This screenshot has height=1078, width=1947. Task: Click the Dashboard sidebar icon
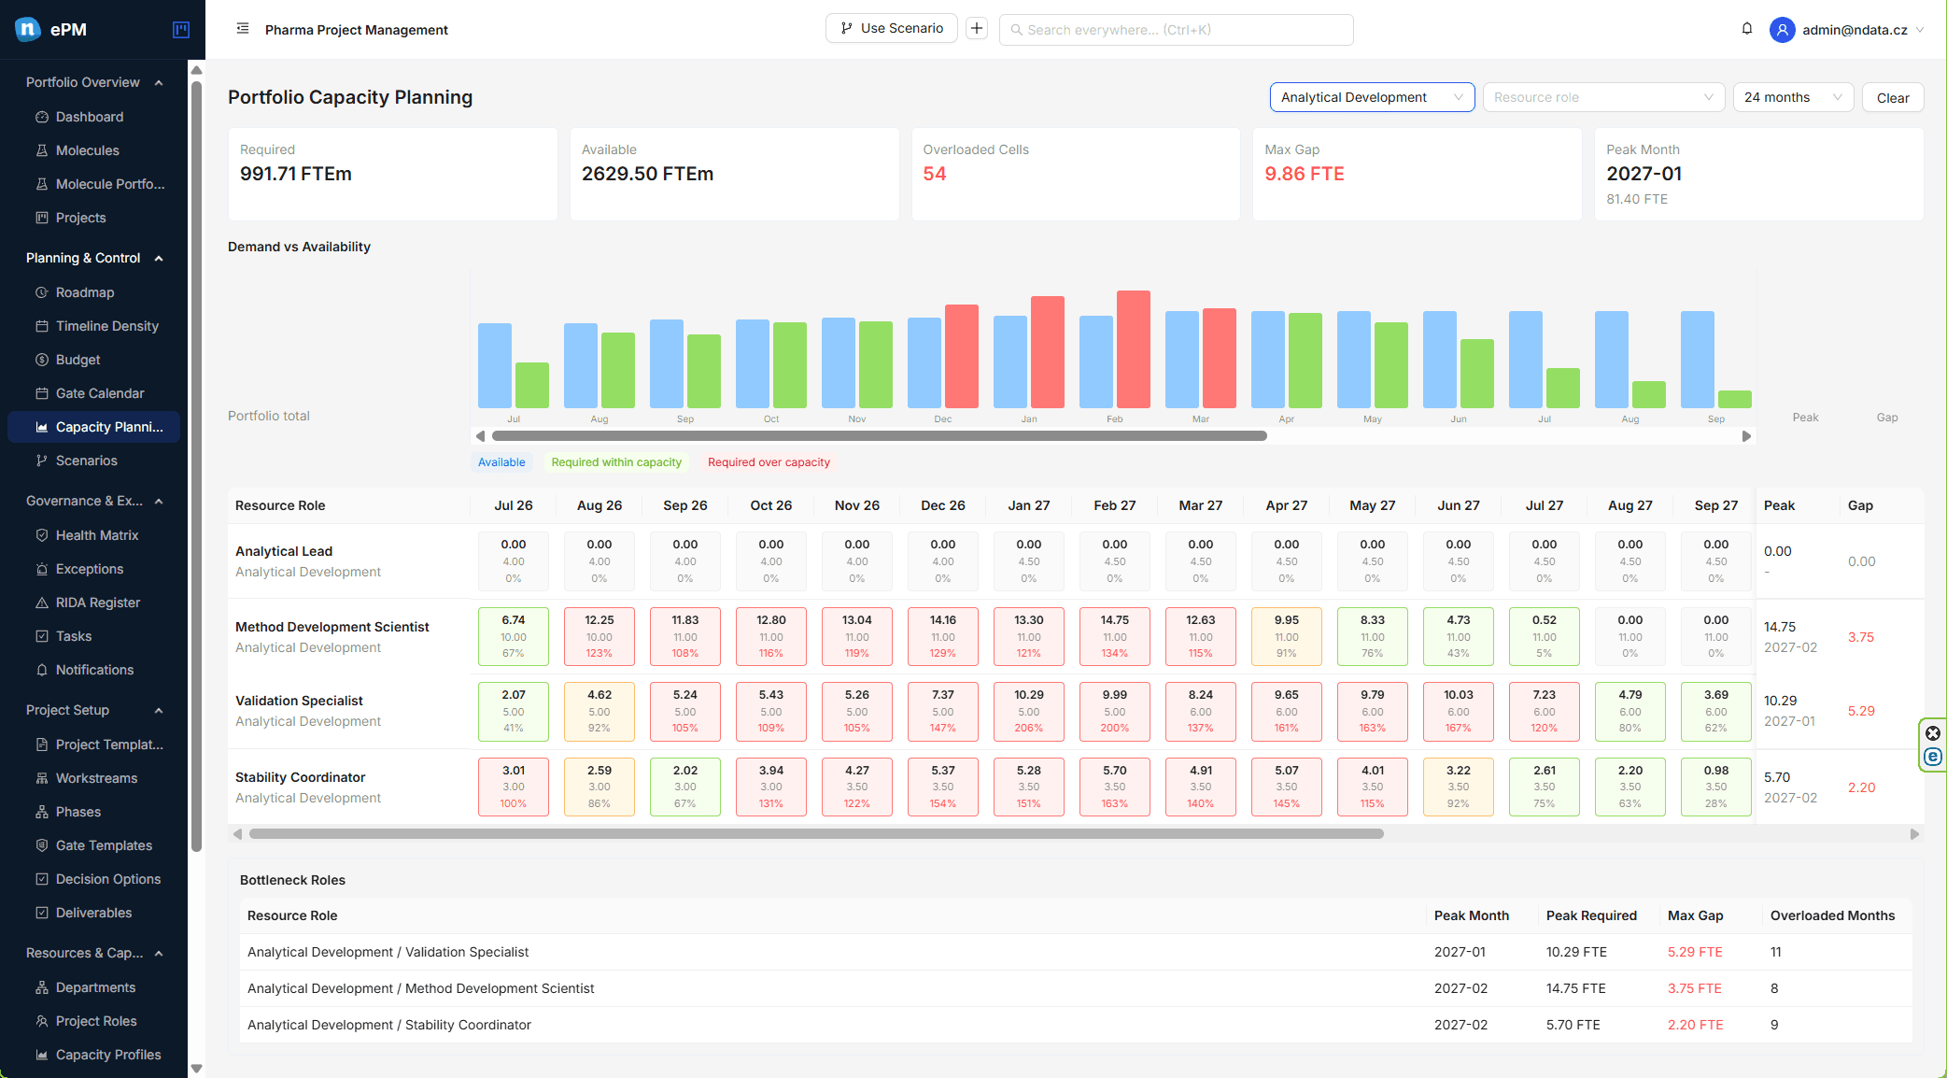42,117
